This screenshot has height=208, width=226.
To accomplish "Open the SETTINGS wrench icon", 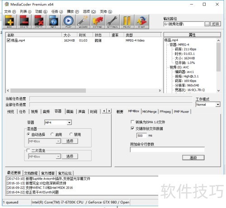I will 112,22.
